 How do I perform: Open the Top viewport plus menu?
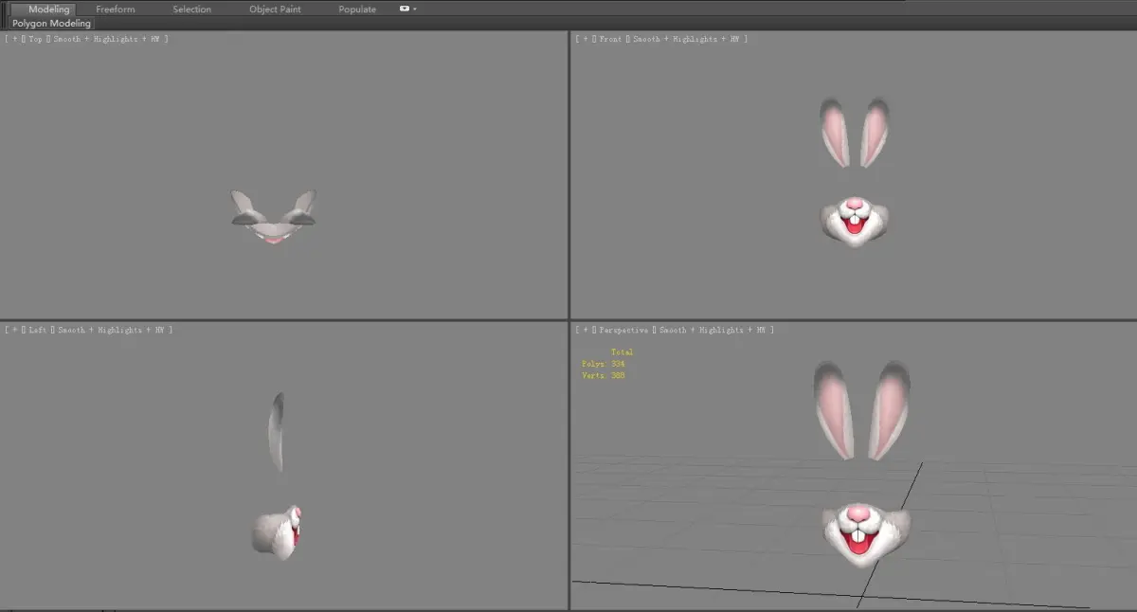15,39
